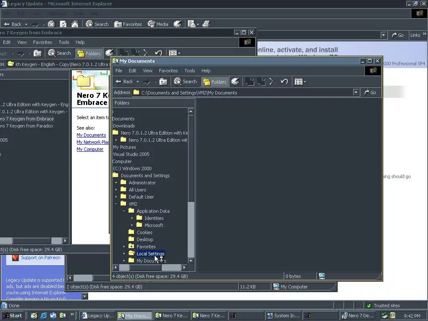Toggle Folders button in Nero Keygen window
Viewport: 428px width, 321px height.
[89, 53]
